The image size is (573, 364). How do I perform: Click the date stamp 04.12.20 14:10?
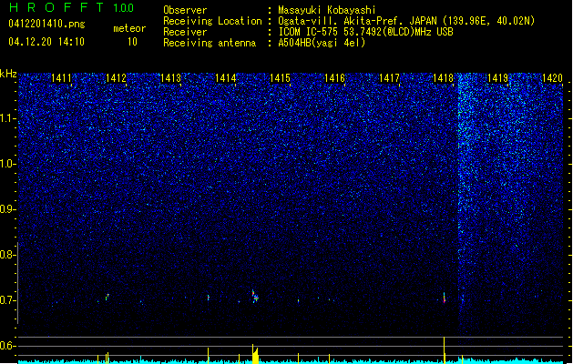[46, 42]
